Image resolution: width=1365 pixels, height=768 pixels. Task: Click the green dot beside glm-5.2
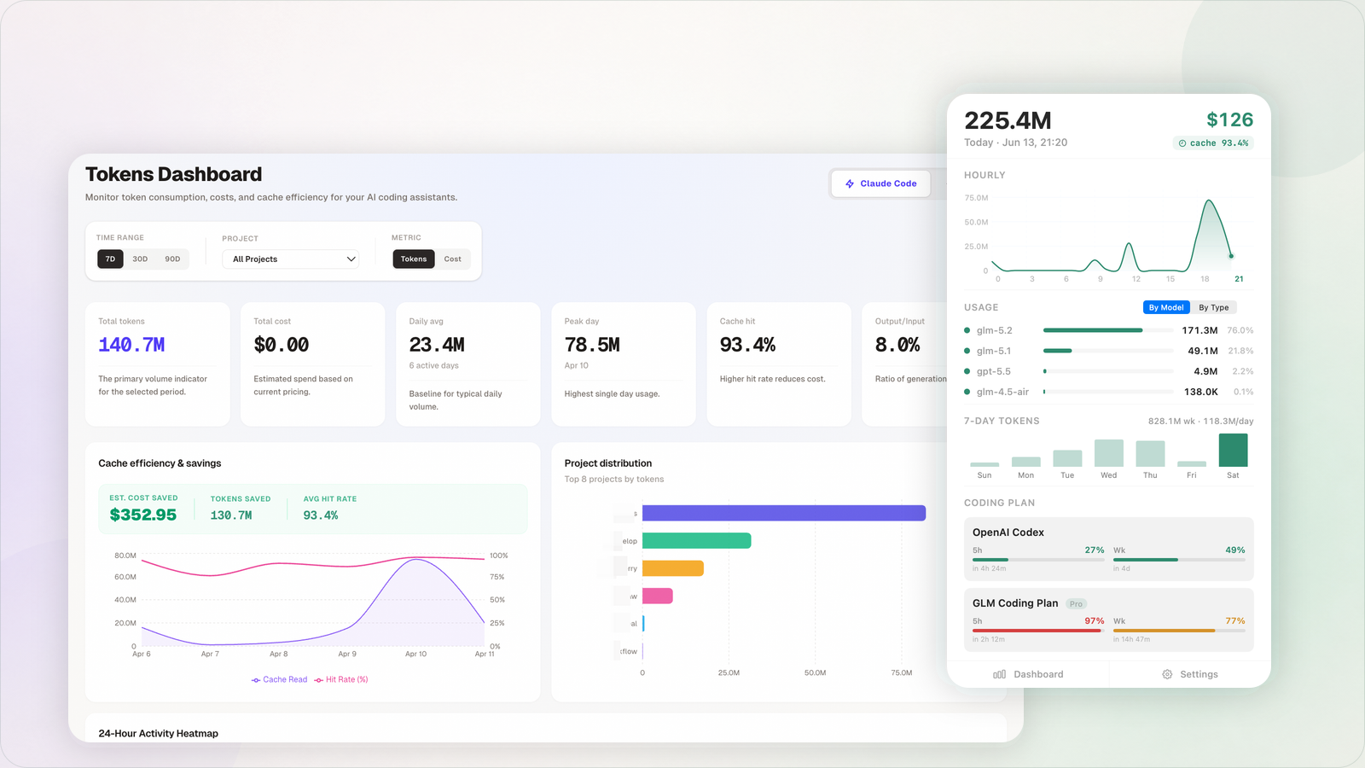coord(967,330)
